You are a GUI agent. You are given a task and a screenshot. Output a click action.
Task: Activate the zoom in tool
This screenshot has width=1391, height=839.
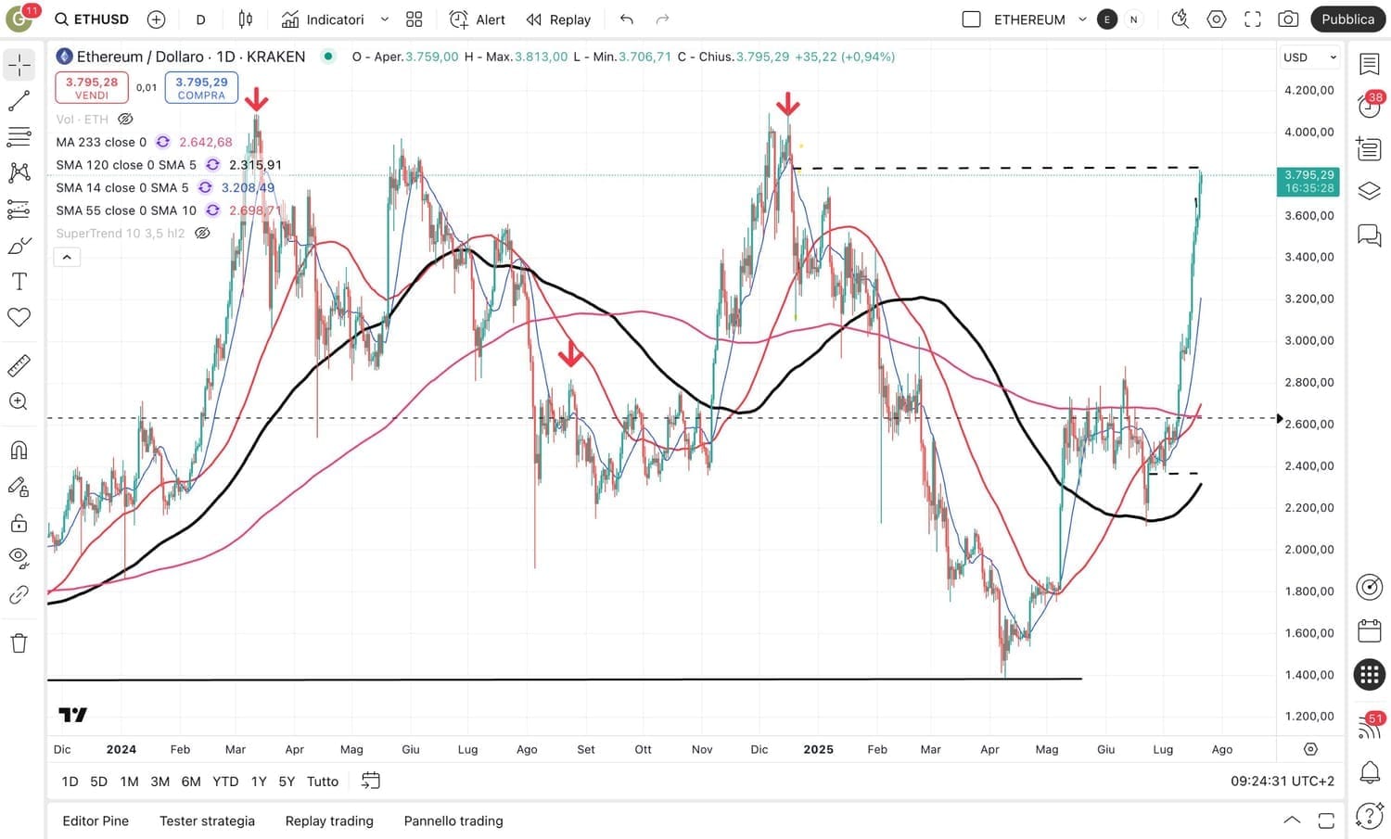point(19,402)
